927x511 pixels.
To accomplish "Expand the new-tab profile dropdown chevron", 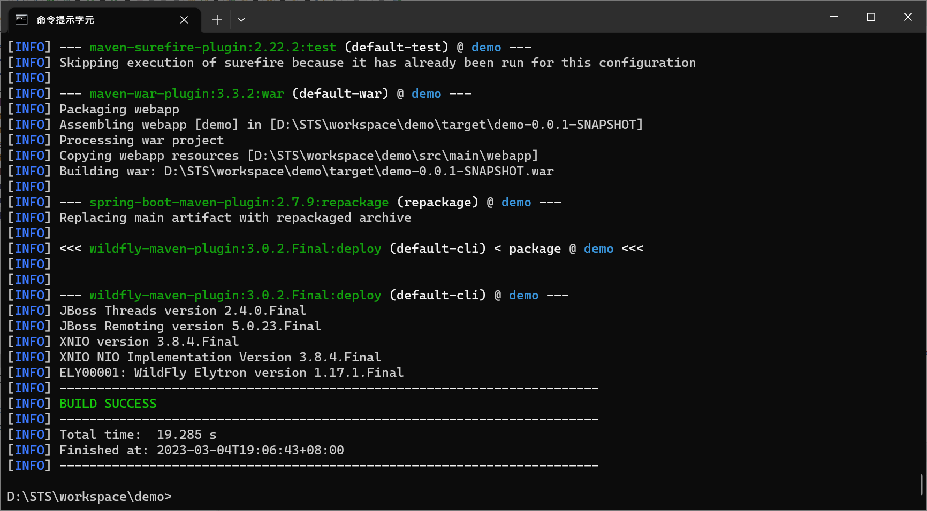I will click(x=241, y=20).
